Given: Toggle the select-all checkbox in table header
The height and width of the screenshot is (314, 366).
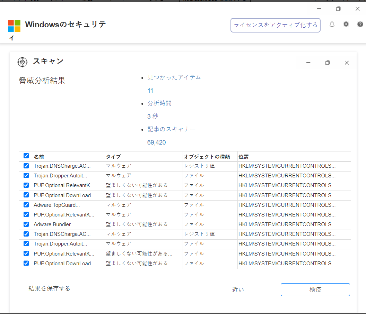Looking at the screenshot, I should coord(26,156).
